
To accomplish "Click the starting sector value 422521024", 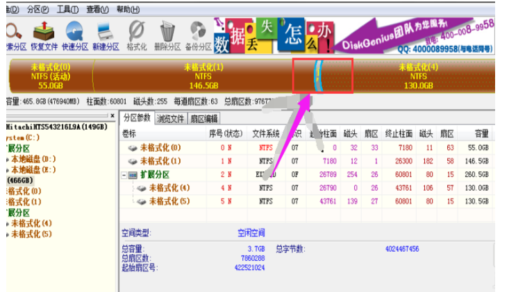I will point(249,268).
